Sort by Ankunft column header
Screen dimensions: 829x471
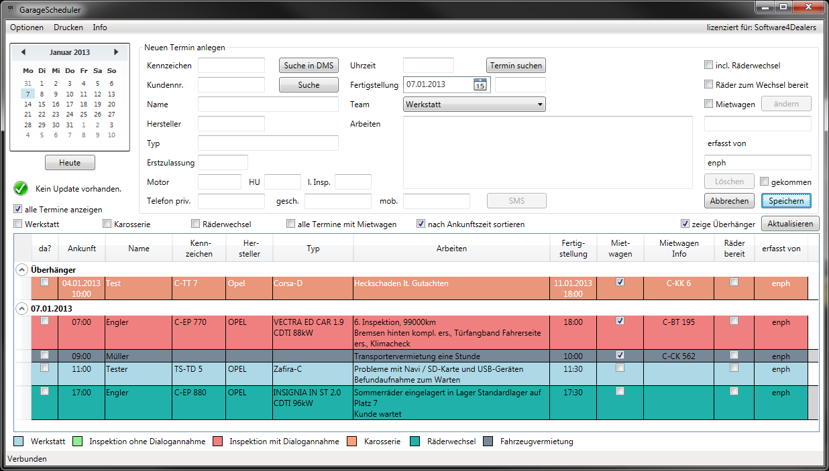coord(82,249)
